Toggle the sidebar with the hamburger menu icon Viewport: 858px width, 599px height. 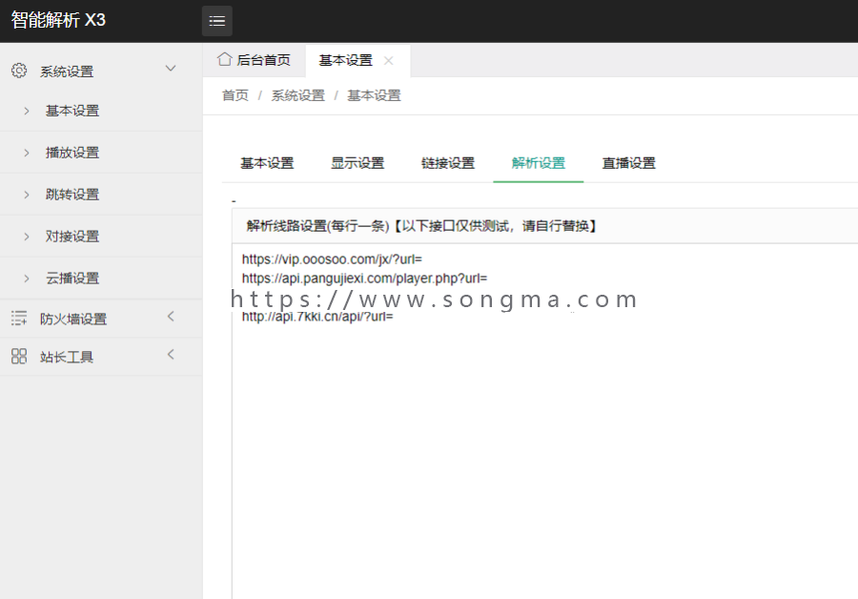point(217,21)
